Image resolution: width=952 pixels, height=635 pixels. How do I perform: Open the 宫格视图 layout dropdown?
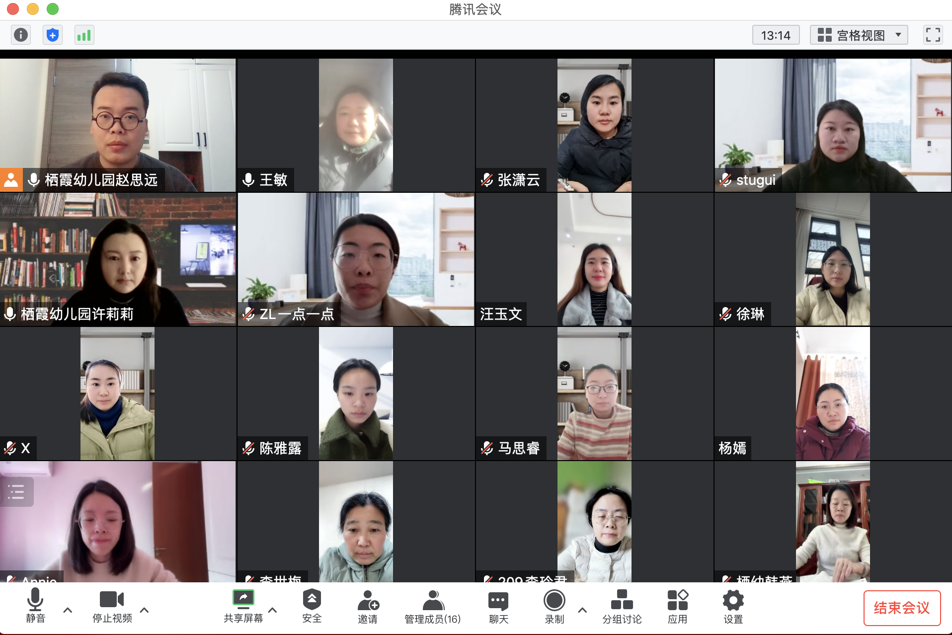click(x=859, y=35)
